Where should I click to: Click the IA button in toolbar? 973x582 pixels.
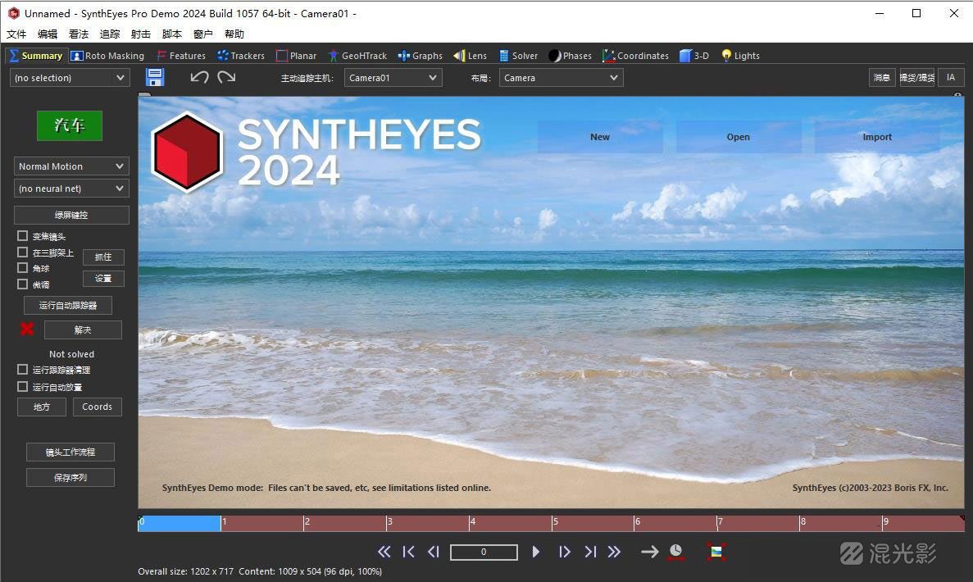(x=951, y=78)
